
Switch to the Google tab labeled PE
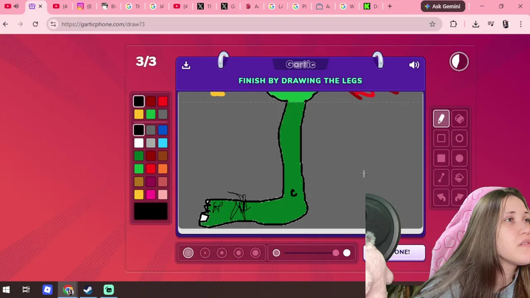point(299,6)
